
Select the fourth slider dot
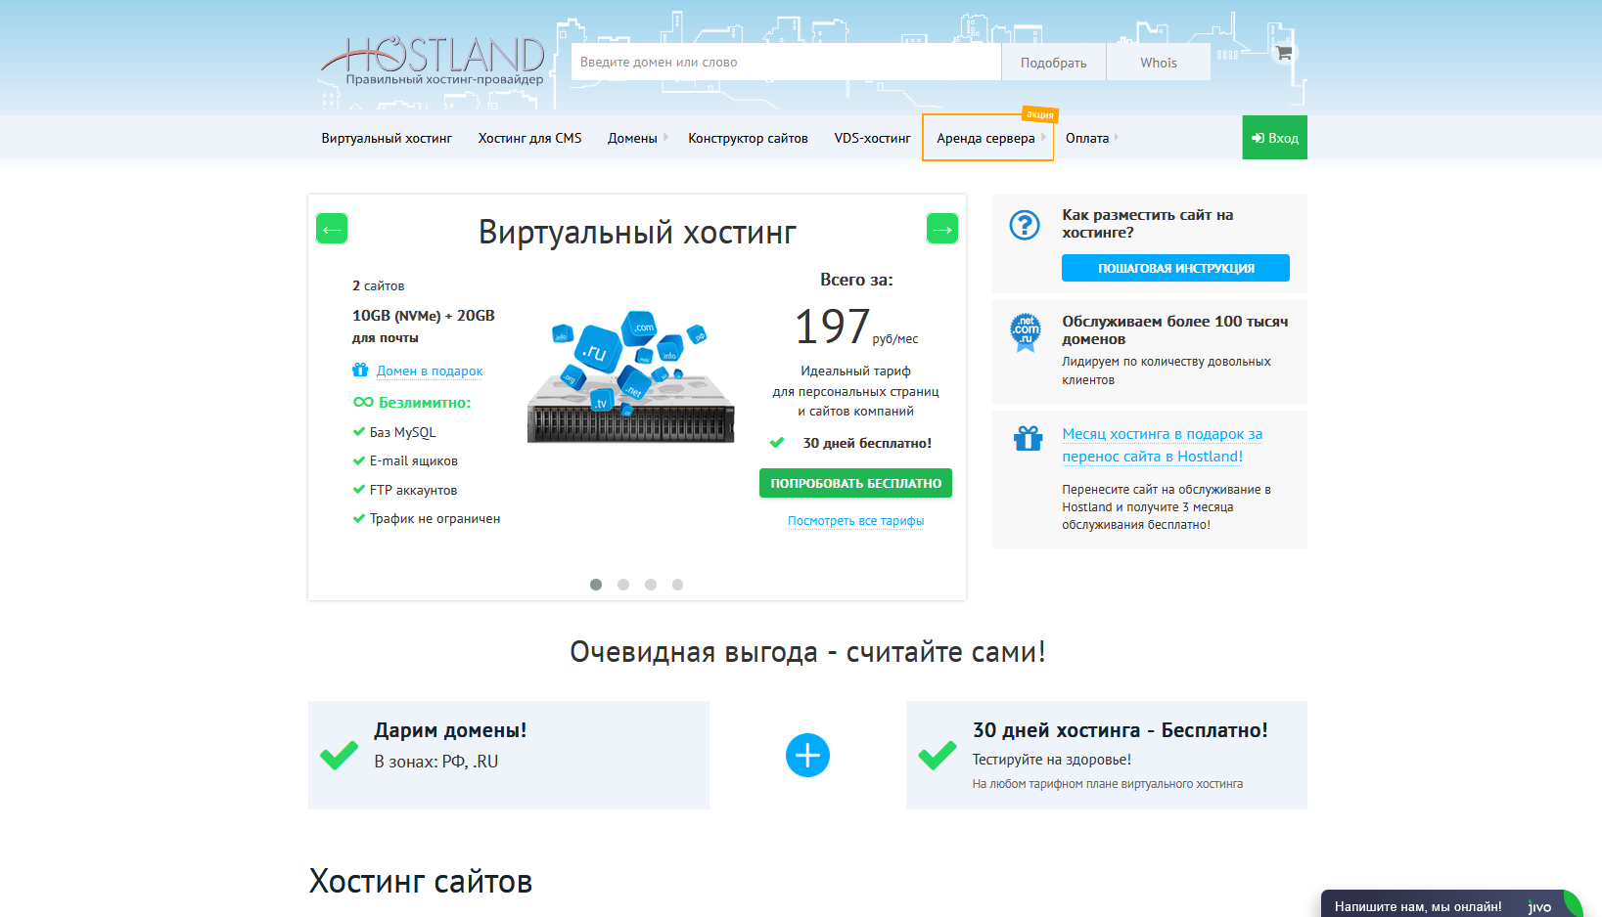point(677,585)
